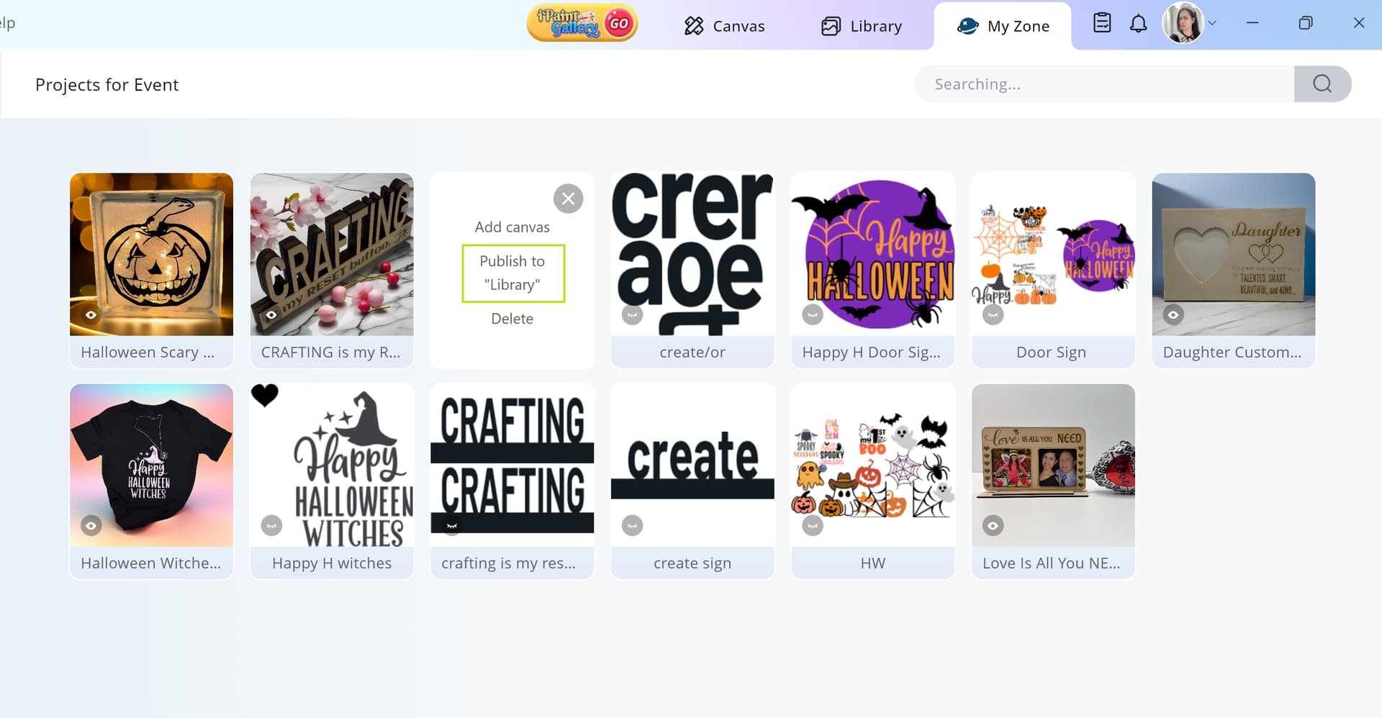Screen dimensions: 1382x718
Task: Switch to the Canvas tab
Action: click(x=724, y=26)
